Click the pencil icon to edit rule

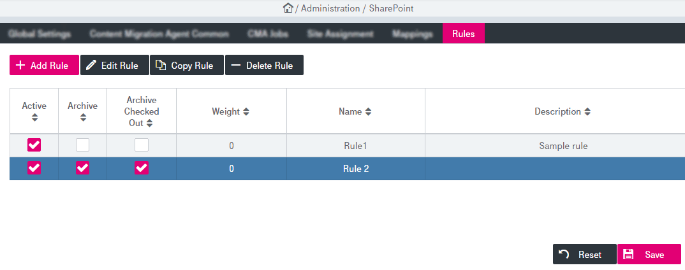(x=91, y=66)
